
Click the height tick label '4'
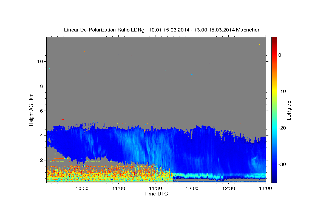pyautogui.click(x=42, y=136)
